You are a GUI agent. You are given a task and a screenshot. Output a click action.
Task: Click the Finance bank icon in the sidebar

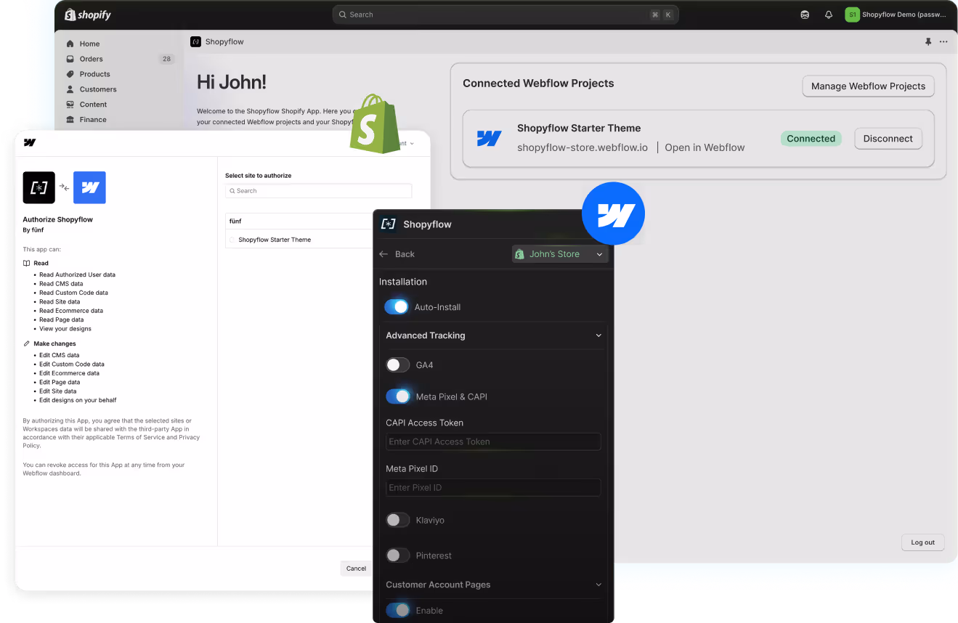70,120
